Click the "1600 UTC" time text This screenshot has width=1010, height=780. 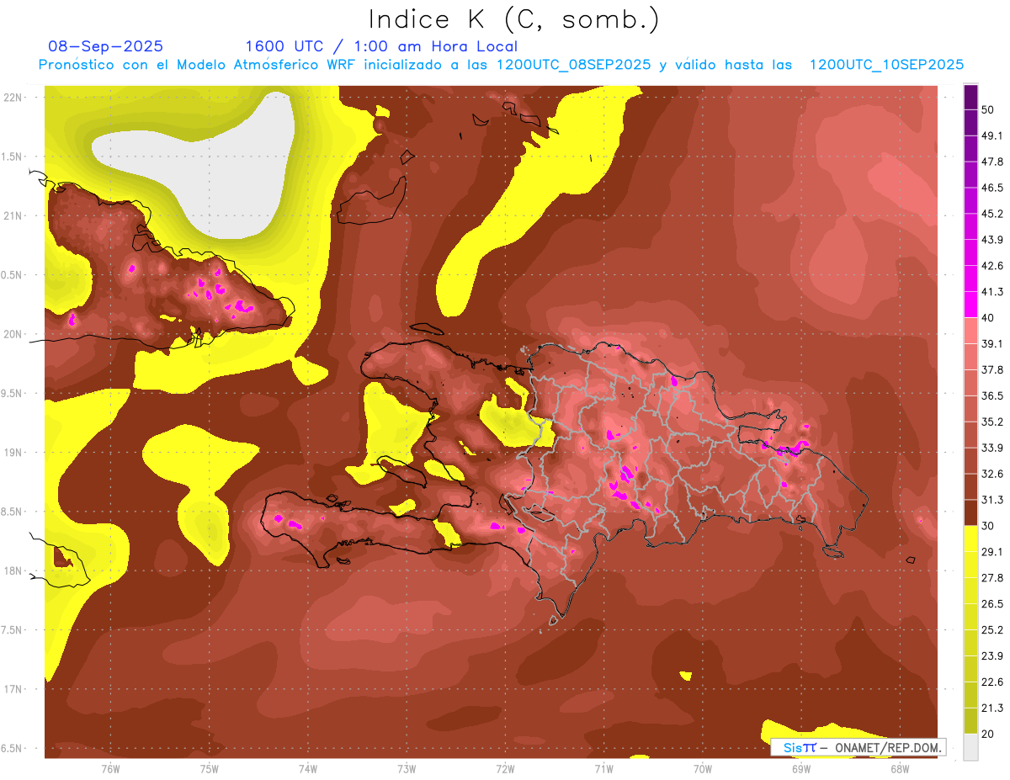click(284, 46)
